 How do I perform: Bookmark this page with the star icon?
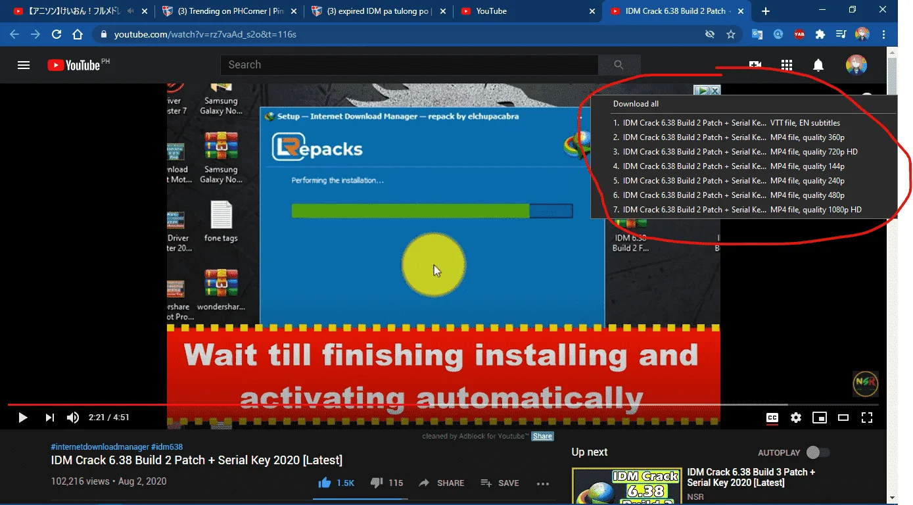click(x=731, y=34)
